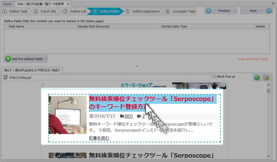Click the Field Name column header
The height and width of the screenshot is (162, 277).
pyautogui.click(x=42, y=26)
